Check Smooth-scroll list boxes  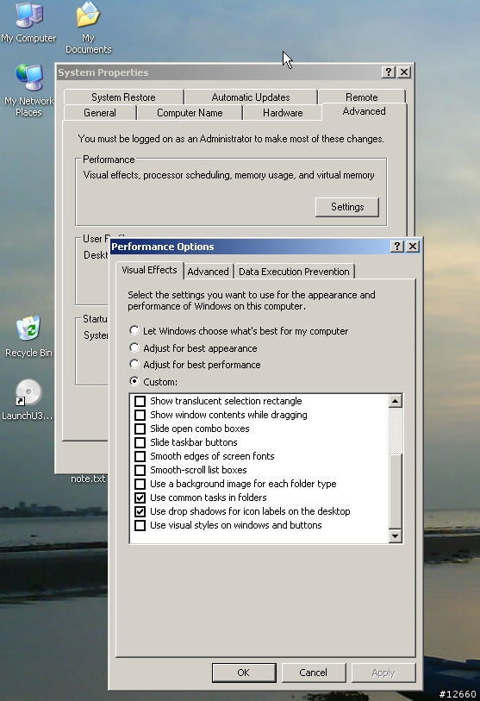[x=140, y=470]
